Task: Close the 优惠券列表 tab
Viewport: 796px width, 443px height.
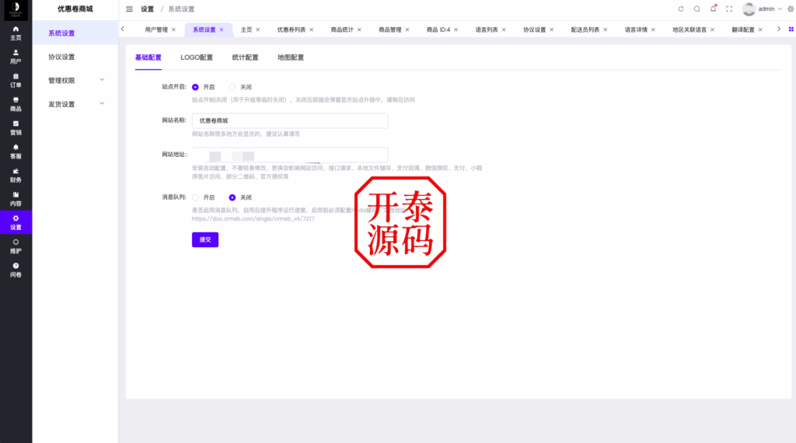Action: coord(312,30)
